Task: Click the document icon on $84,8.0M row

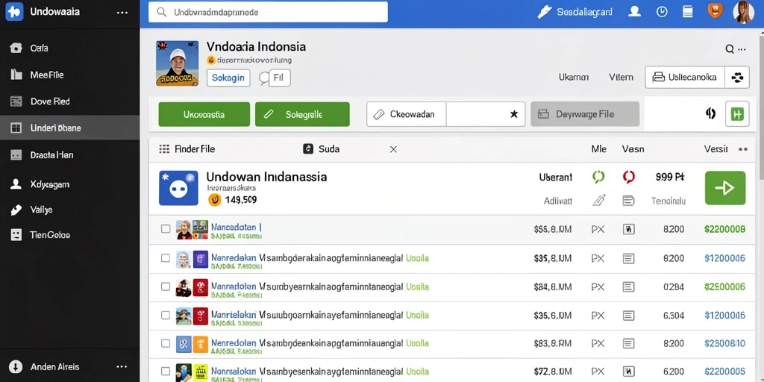Action: click(x=628, y=287)
